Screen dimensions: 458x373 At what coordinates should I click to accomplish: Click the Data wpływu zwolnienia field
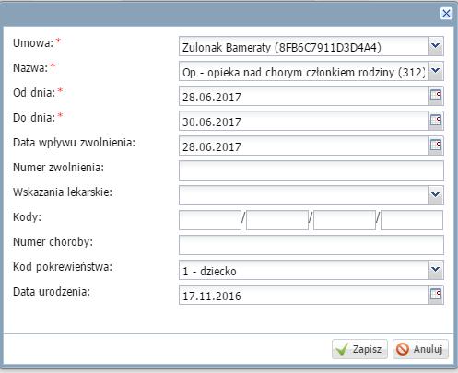(303, 146)
